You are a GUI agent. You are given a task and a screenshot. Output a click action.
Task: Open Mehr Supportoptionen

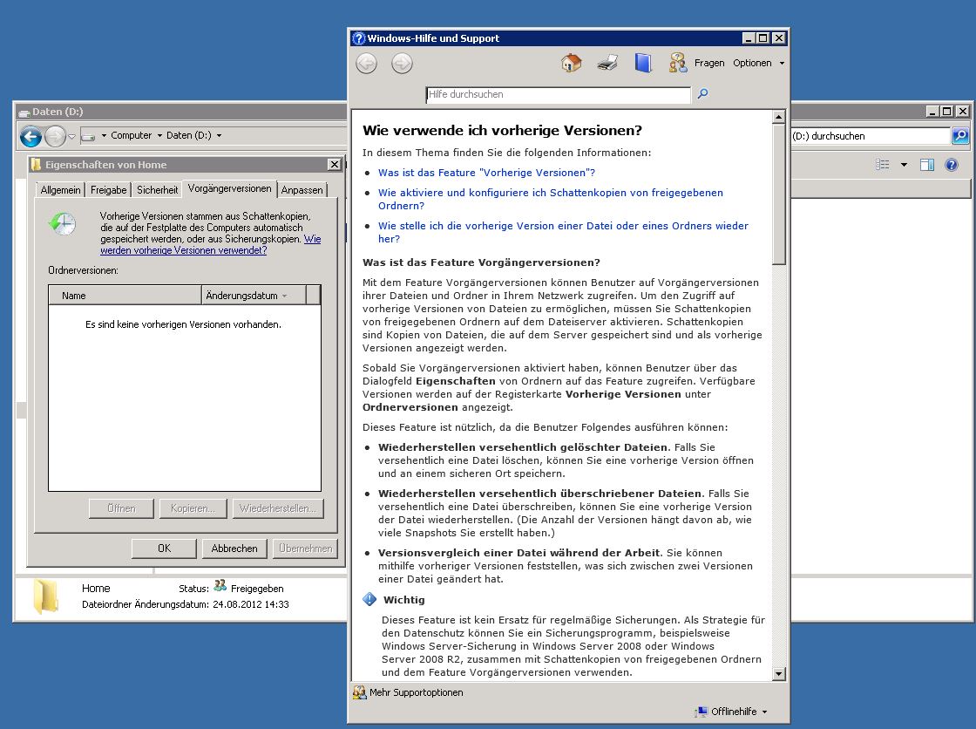pyautogui.click(x=416, y=692)
